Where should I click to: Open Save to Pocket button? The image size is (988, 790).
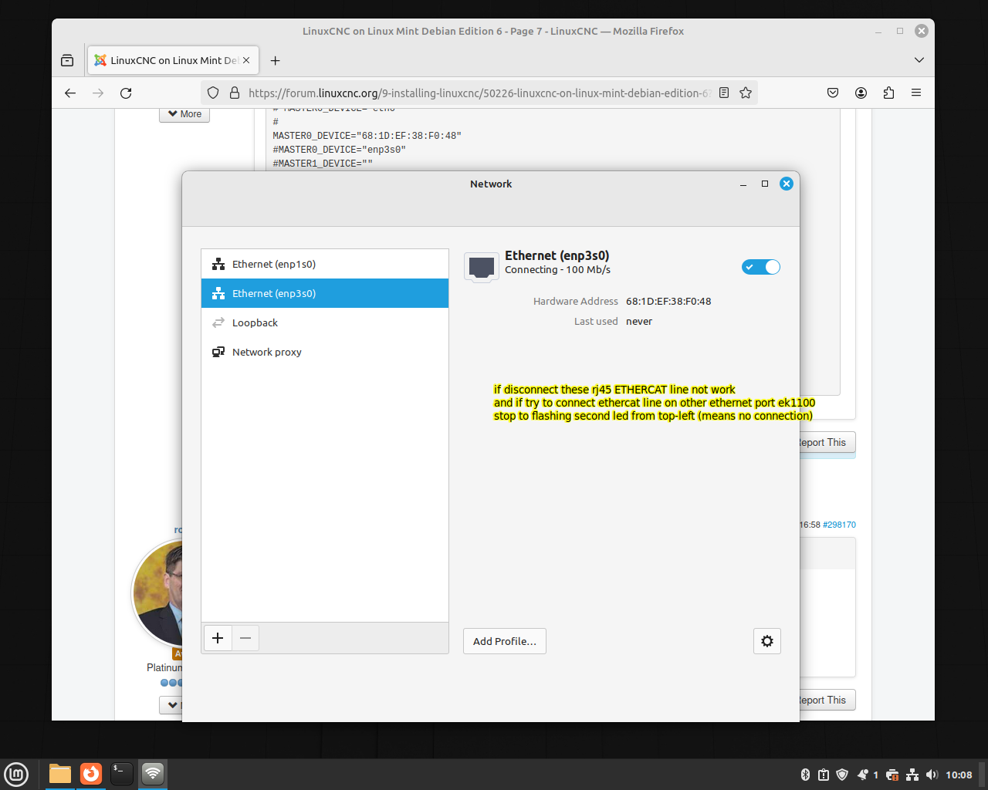click(833, 93)
